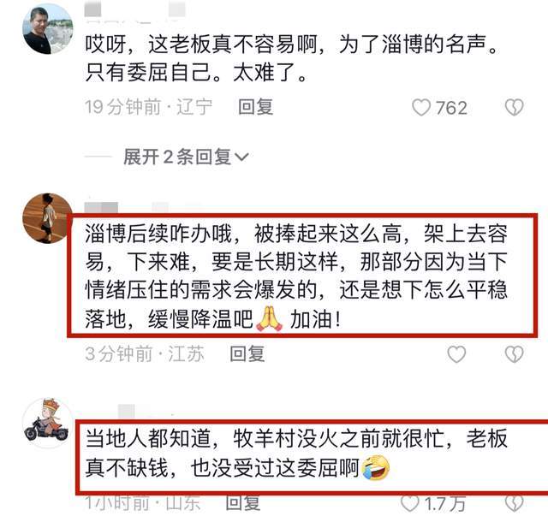The image size is (548, 516).
Task: Reply to the Shandong user's comment
Action: (x=243, y=503)
